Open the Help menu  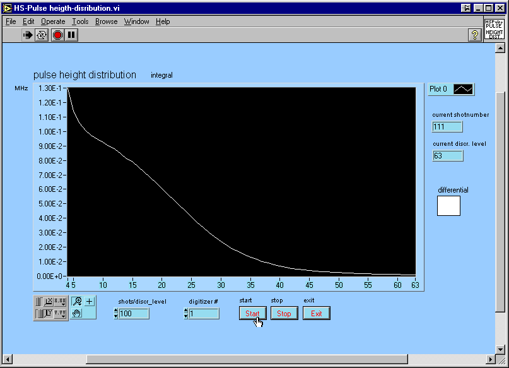pos(163,21)
